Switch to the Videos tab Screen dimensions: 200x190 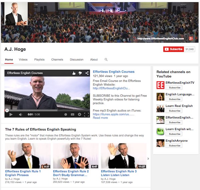[x=23, y=60]
